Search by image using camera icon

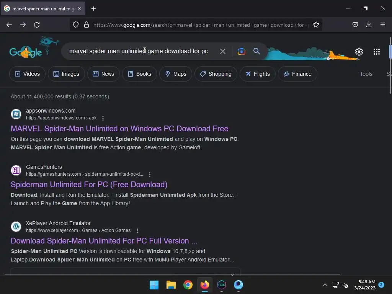tap(241, 51)
